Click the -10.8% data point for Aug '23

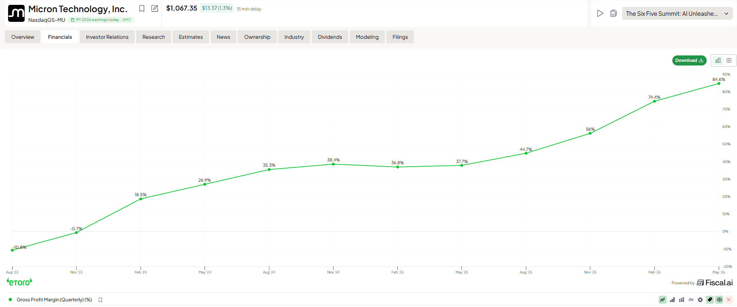click(x=12, y=250)
